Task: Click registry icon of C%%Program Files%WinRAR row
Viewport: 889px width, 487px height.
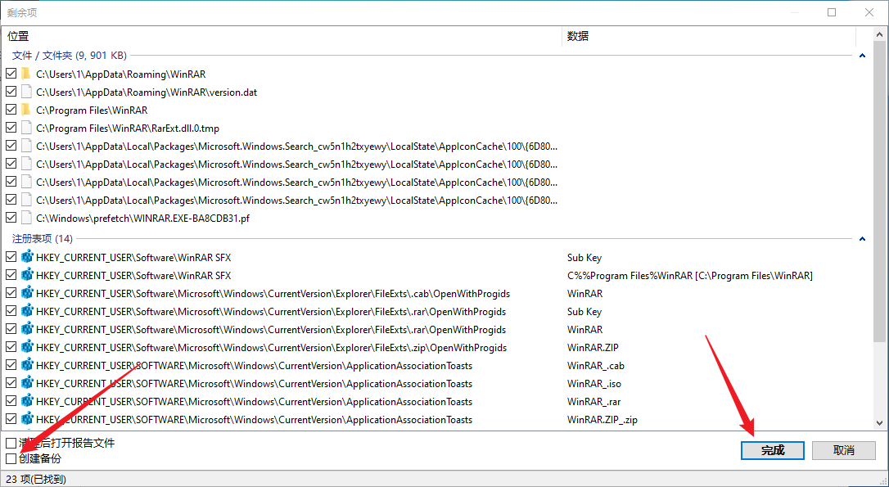Action: click(x=27, y=276)
